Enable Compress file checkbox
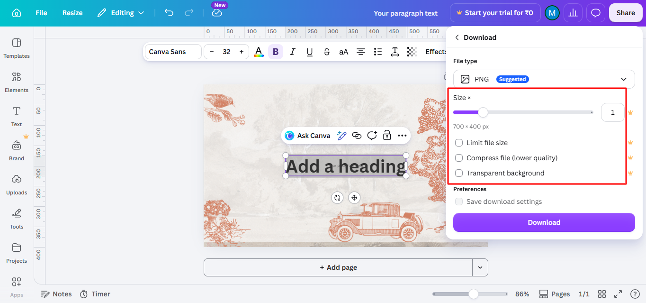The image size is (646, 303). (459, 158)
